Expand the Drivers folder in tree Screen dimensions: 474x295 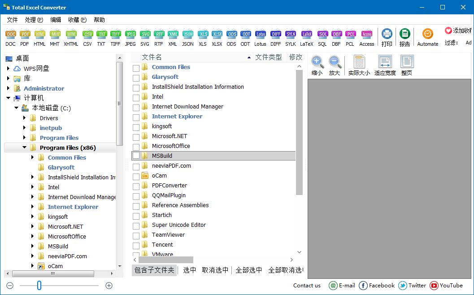pyautogui.click(x=25, y=118)
